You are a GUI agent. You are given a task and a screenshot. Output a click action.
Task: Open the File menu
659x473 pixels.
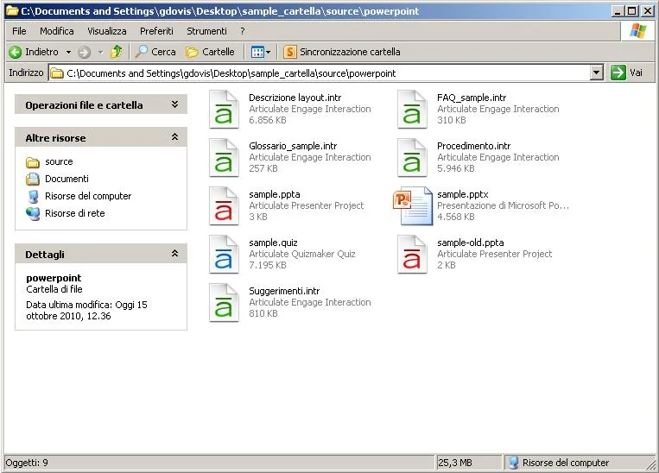19,31
